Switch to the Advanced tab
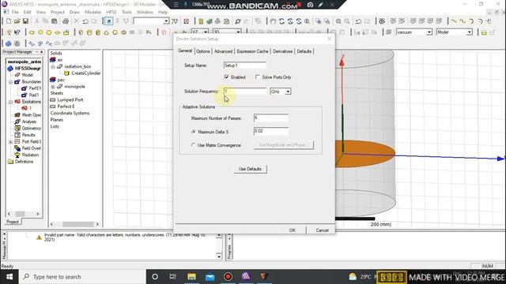The image size is (506, 284). coord(223,51)
